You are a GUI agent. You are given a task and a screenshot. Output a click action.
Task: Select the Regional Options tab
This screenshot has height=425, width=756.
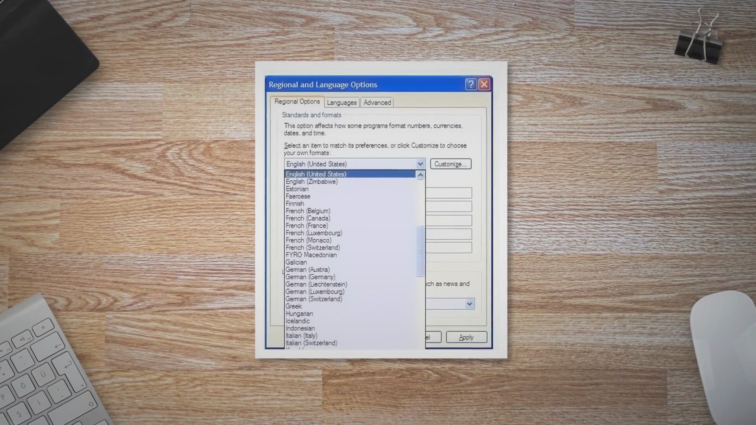[297, 102]
